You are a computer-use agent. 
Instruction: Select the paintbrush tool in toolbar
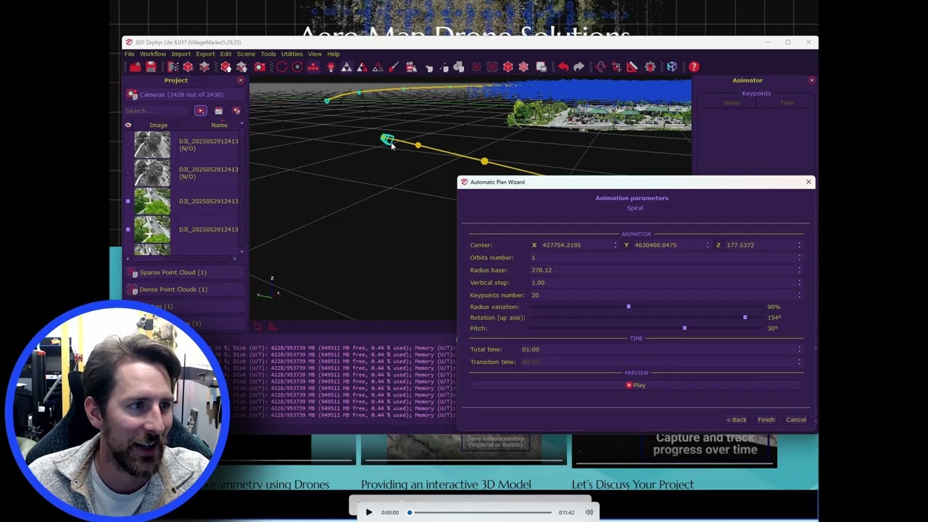coord(394,67)
